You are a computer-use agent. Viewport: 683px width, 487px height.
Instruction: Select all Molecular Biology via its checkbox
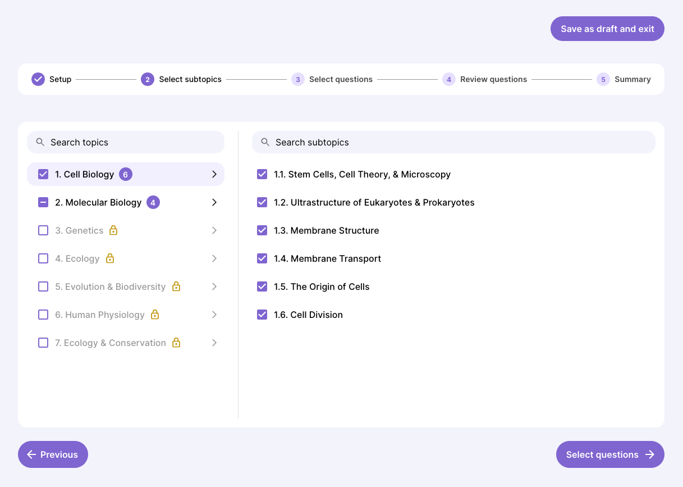click(43, 202)
